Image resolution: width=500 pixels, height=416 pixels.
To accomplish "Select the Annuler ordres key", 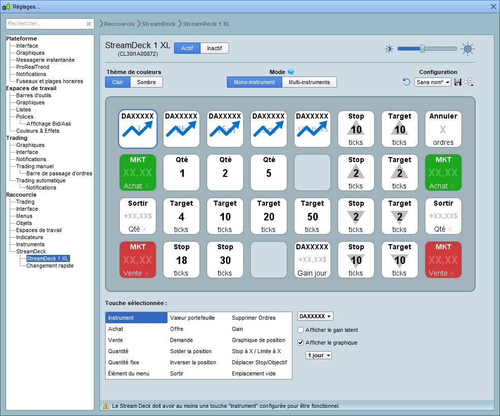I will tap(443, 129).
